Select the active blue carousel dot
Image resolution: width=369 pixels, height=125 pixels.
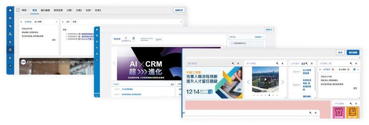point(269,95)
